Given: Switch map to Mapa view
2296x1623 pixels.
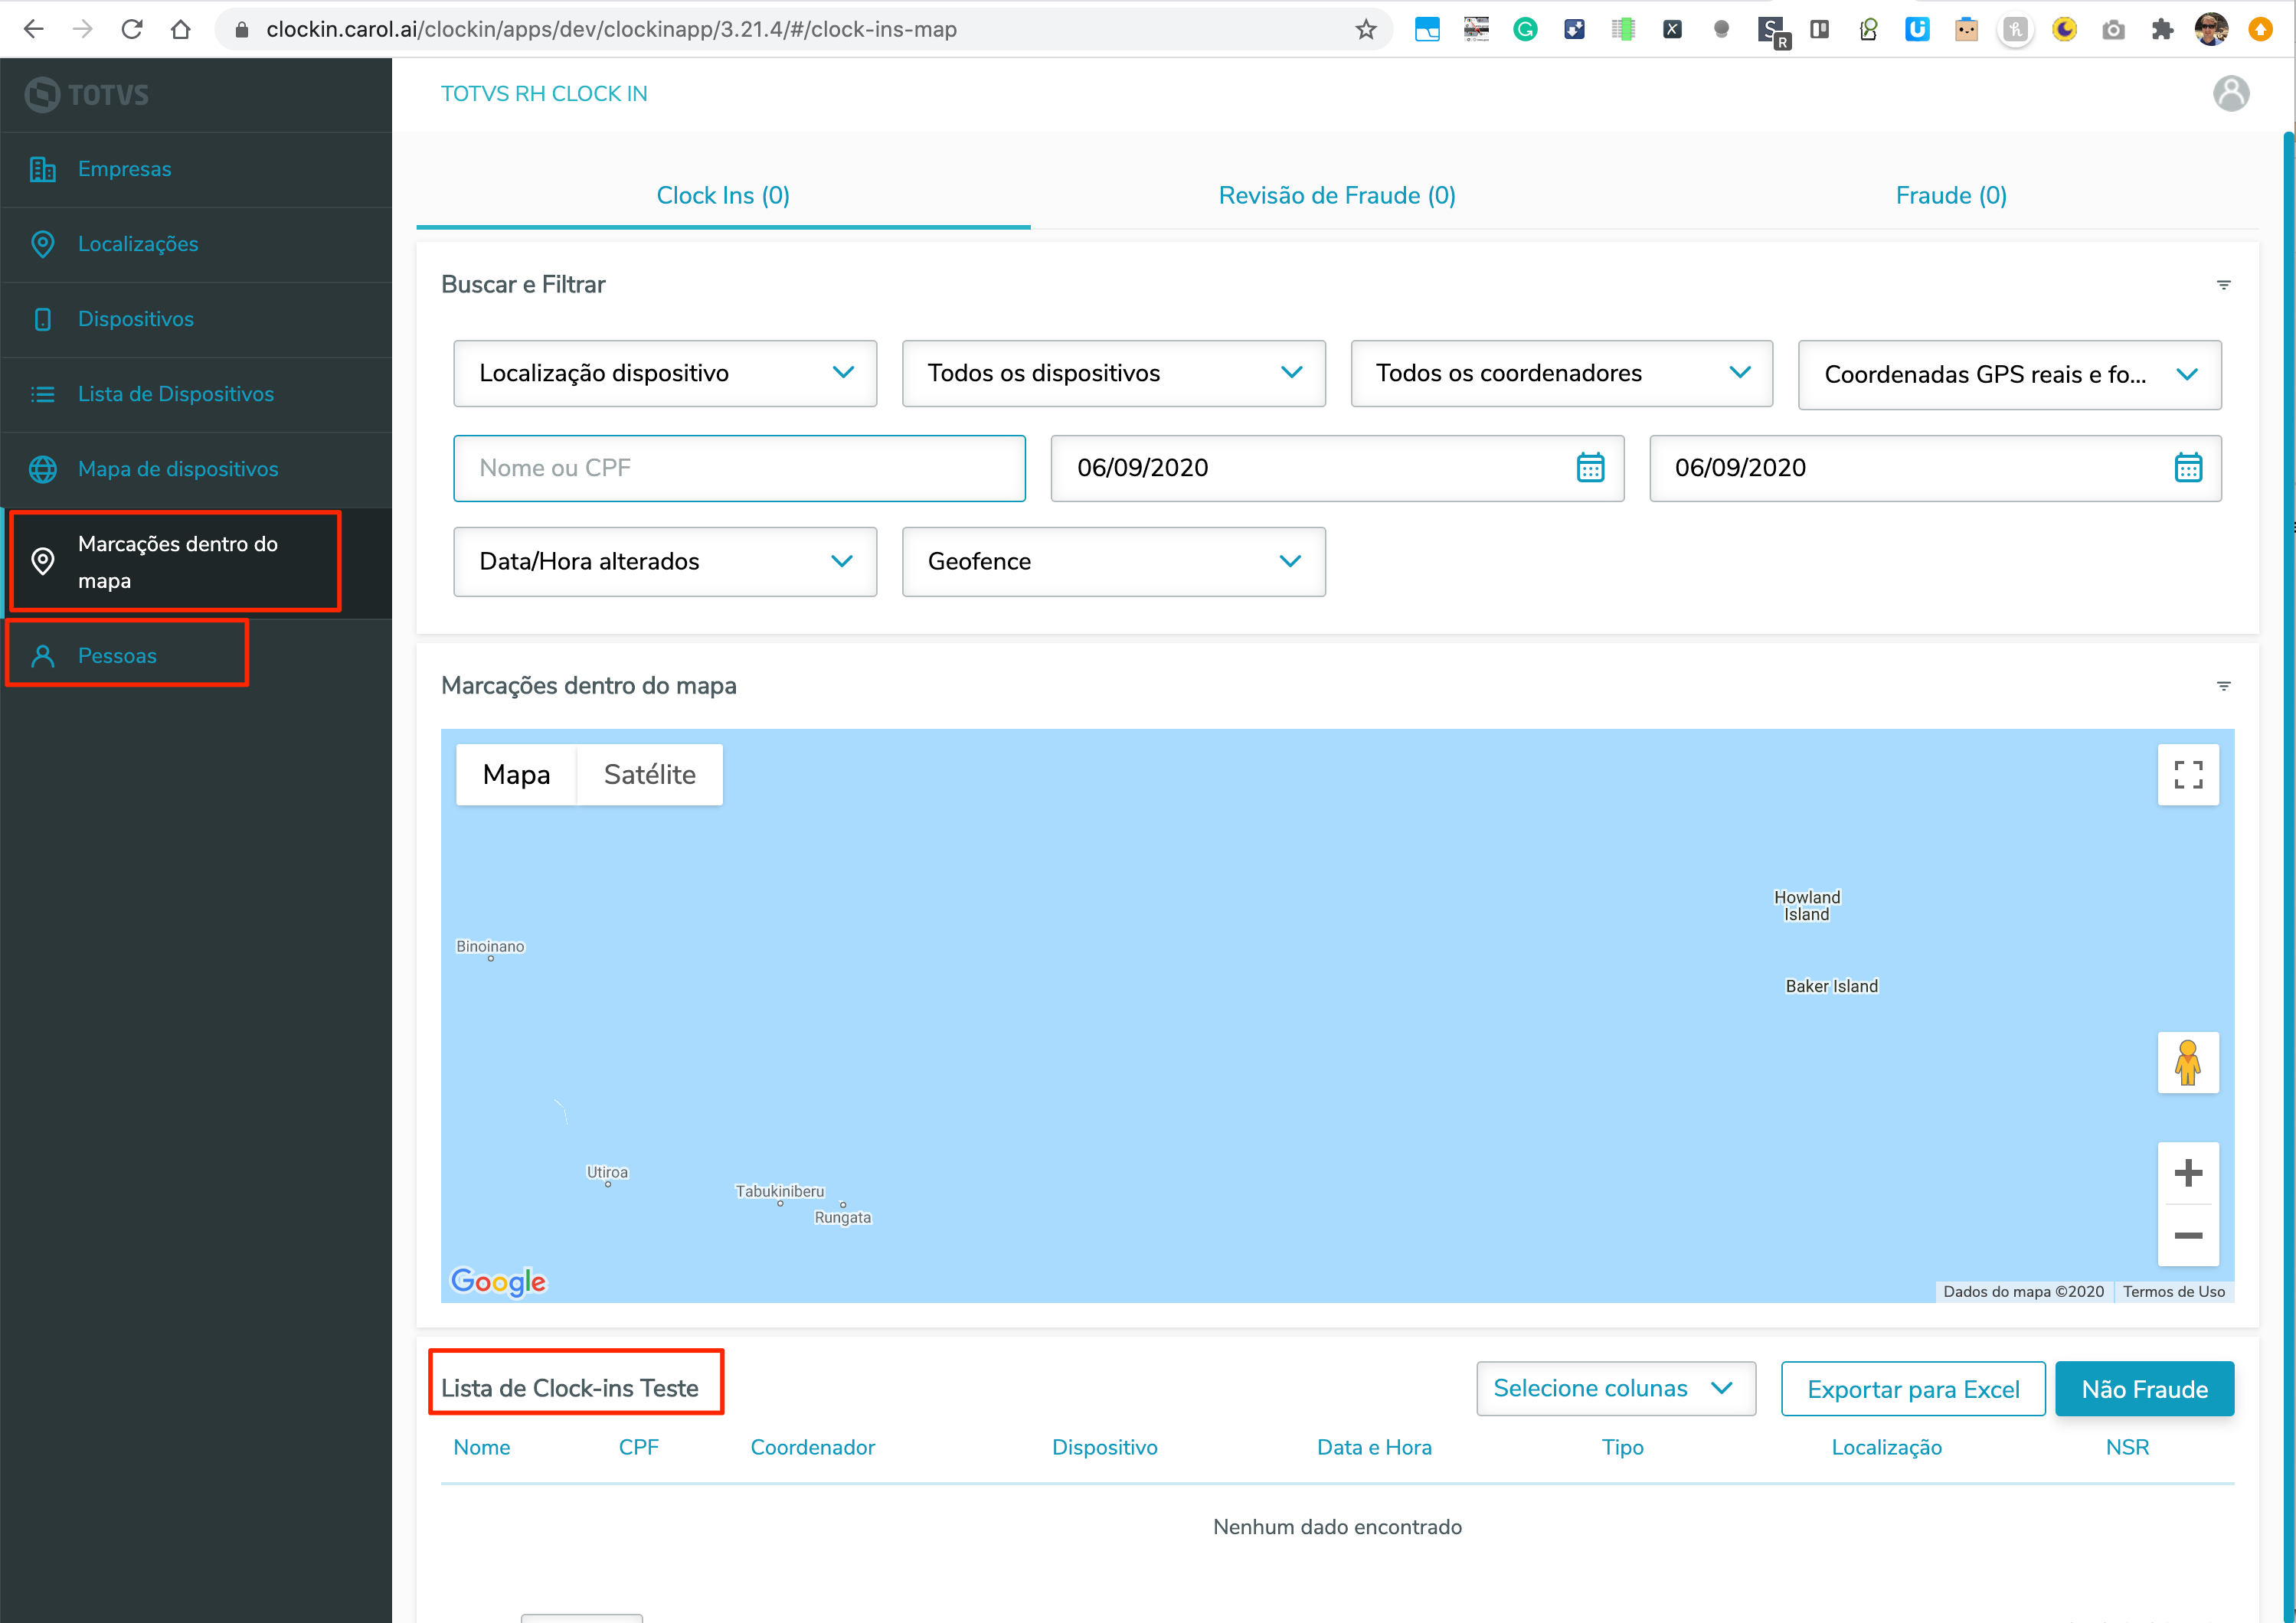Looking at the screenshot, I should click(516, 775).
